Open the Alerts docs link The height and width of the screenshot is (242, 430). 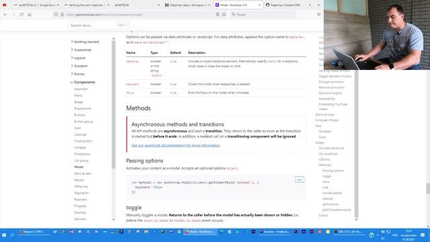pyautogui.click(x=78, y=95)
